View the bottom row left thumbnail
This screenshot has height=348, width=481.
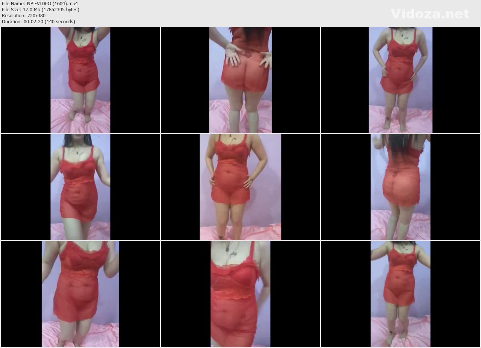coord(80,294)
